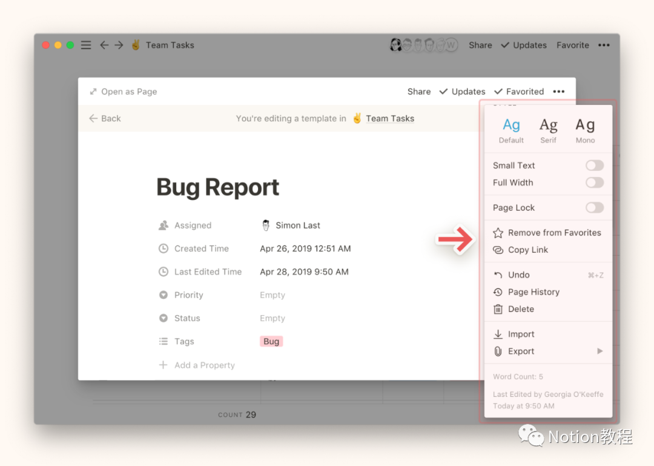
Task: Click the Copy Link chain icon
Action: (498, 250)
